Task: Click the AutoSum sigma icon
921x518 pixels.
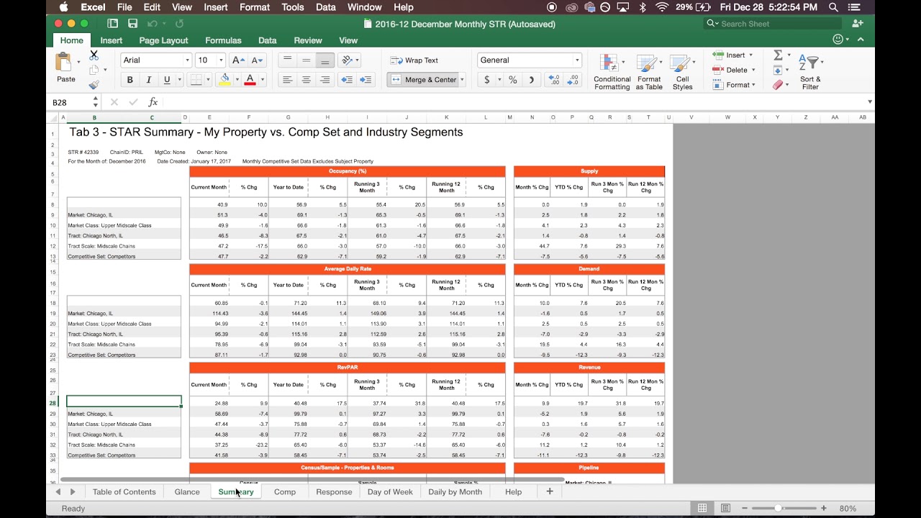Action: click(x=778, y=55)
